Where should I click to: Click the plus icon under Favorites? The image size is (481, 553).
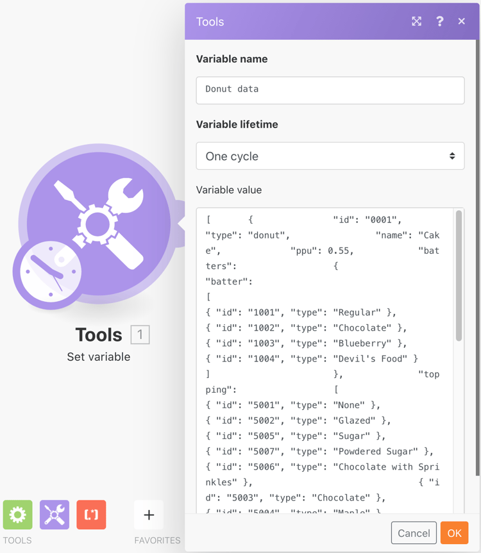click(148, 515)
